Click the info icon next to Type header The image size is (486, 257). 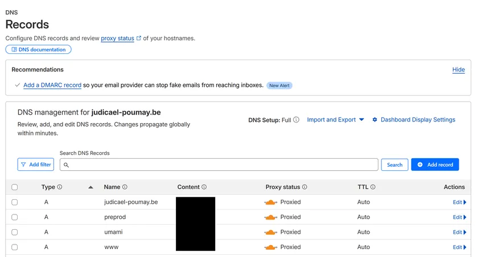(x=60, y=187)
